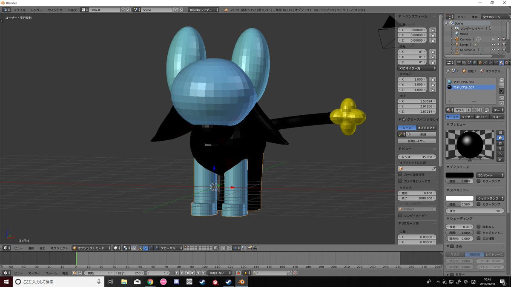This screenshot has width=511, height=287.
Task: Switch to サーフェス material type
Action: click(x=453, y=117)
